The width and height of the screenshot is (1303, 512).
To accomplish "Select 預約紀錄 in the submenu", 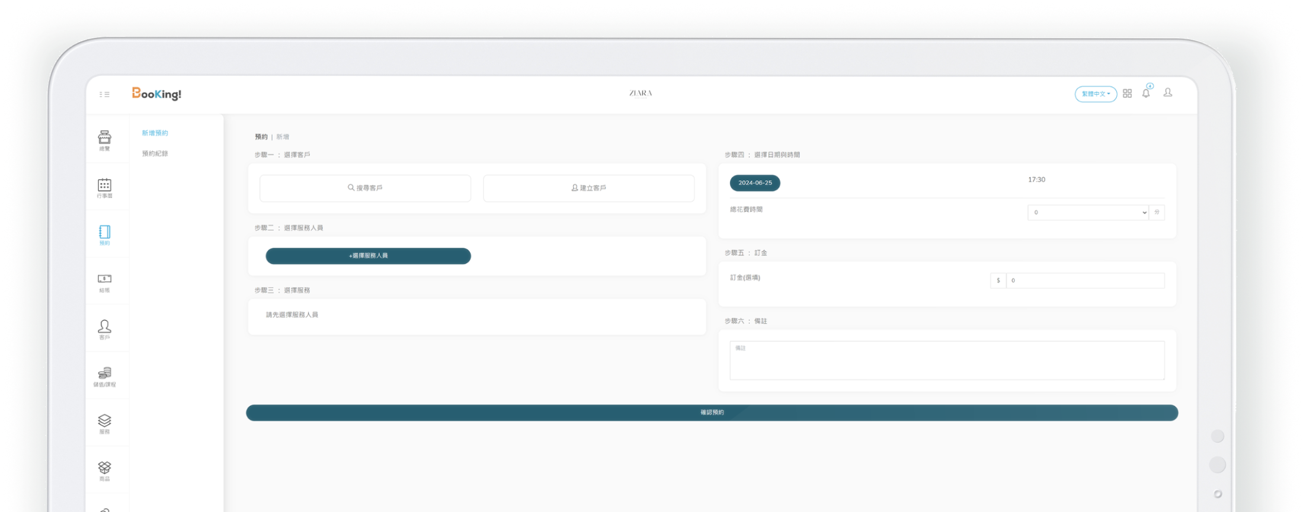I will (x=155, y=153).
